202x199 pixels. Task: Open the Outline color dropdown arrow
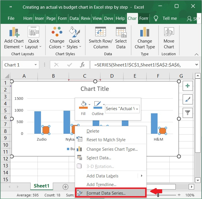point(104,104)
